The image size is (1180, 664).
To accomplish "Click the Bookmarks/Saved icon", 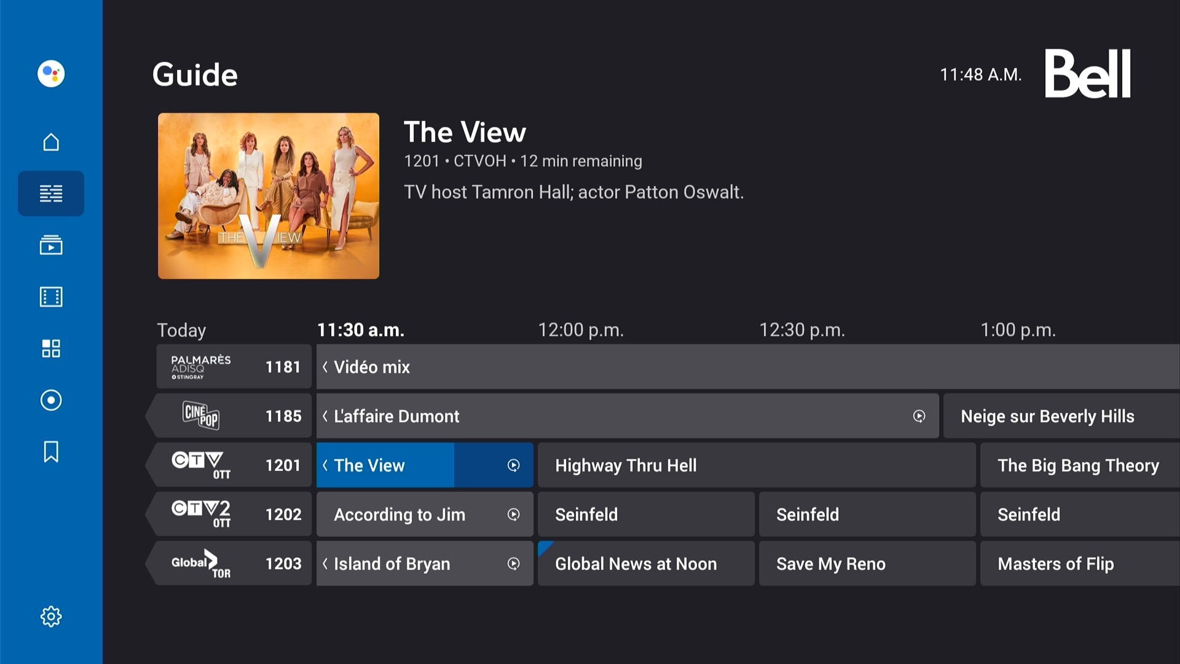I will coord(51,452).
